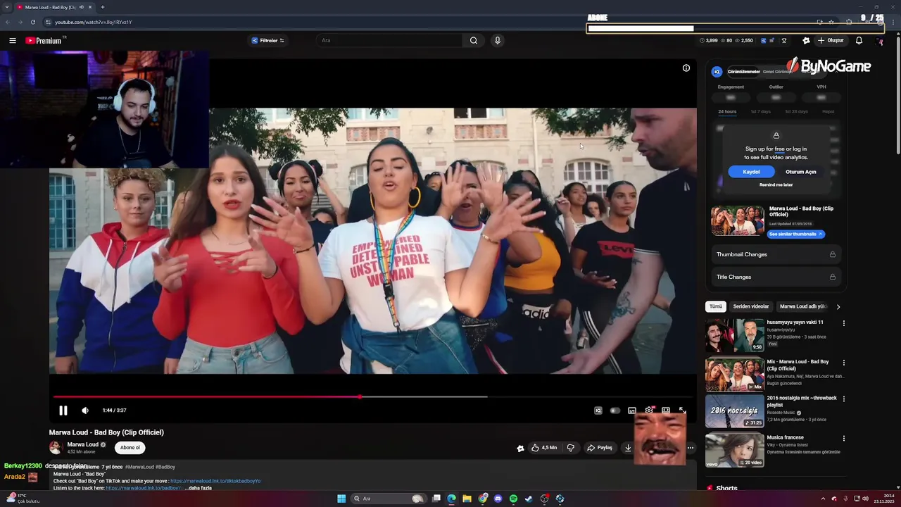Mute the video volume

(x=85, y=411)
